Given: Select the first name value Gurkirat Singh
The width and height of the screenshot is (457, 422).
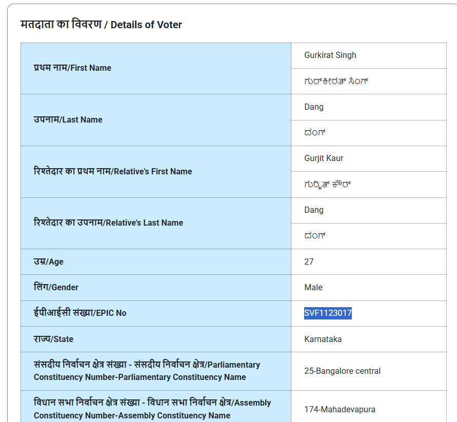Looking at the screenshot, I should (x=330, y=55).
